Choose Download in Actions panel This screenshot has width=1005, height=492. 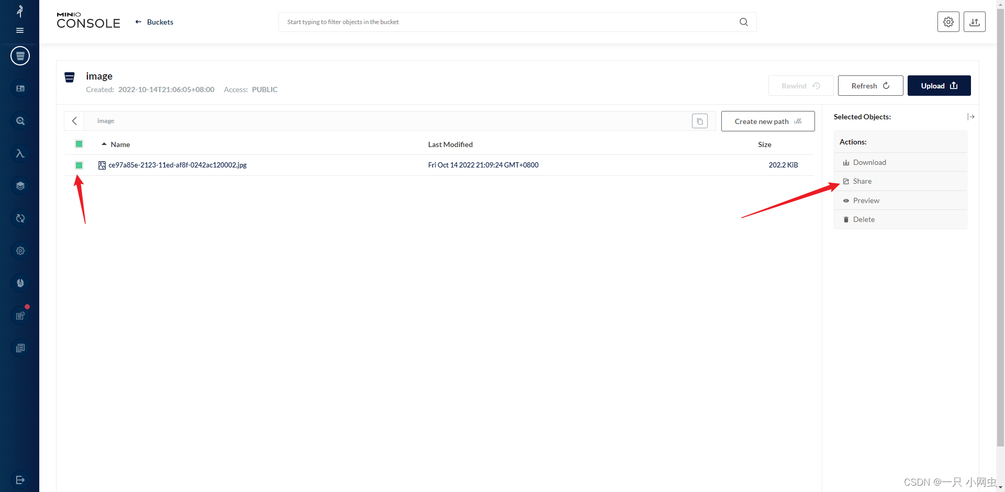(x=900, y=162)
